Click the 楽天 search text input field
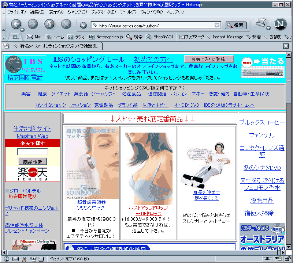 click(32, 152)
